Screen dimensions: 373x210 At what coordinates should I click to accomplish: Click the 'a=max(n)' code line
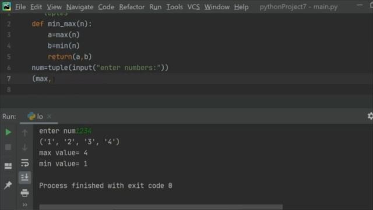point(64,35)
